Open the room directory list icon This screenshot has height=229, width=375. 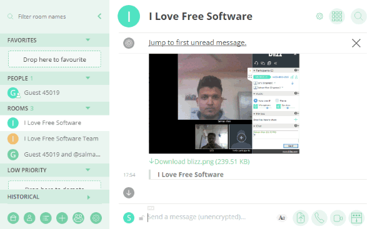46,218
